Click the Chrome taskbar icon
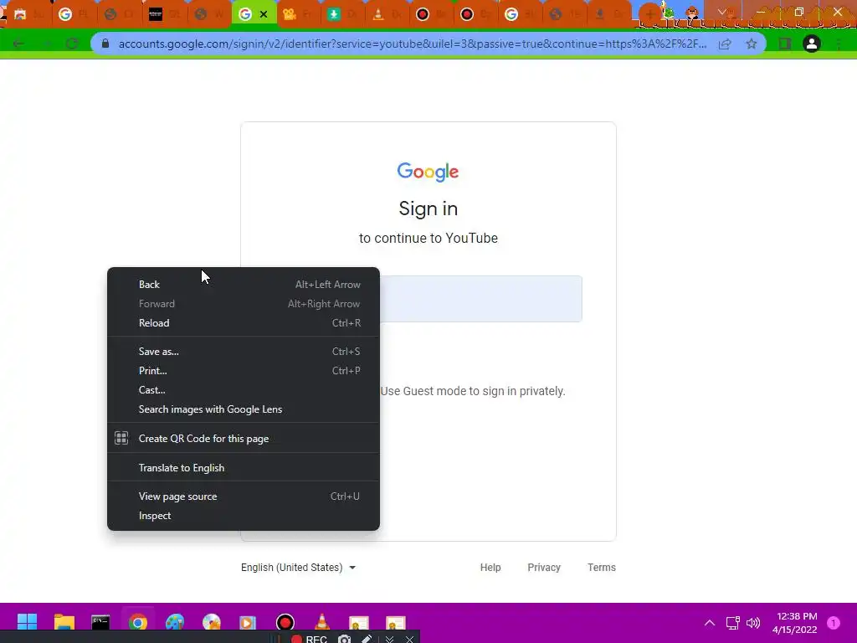 click(x=138, y=622)
